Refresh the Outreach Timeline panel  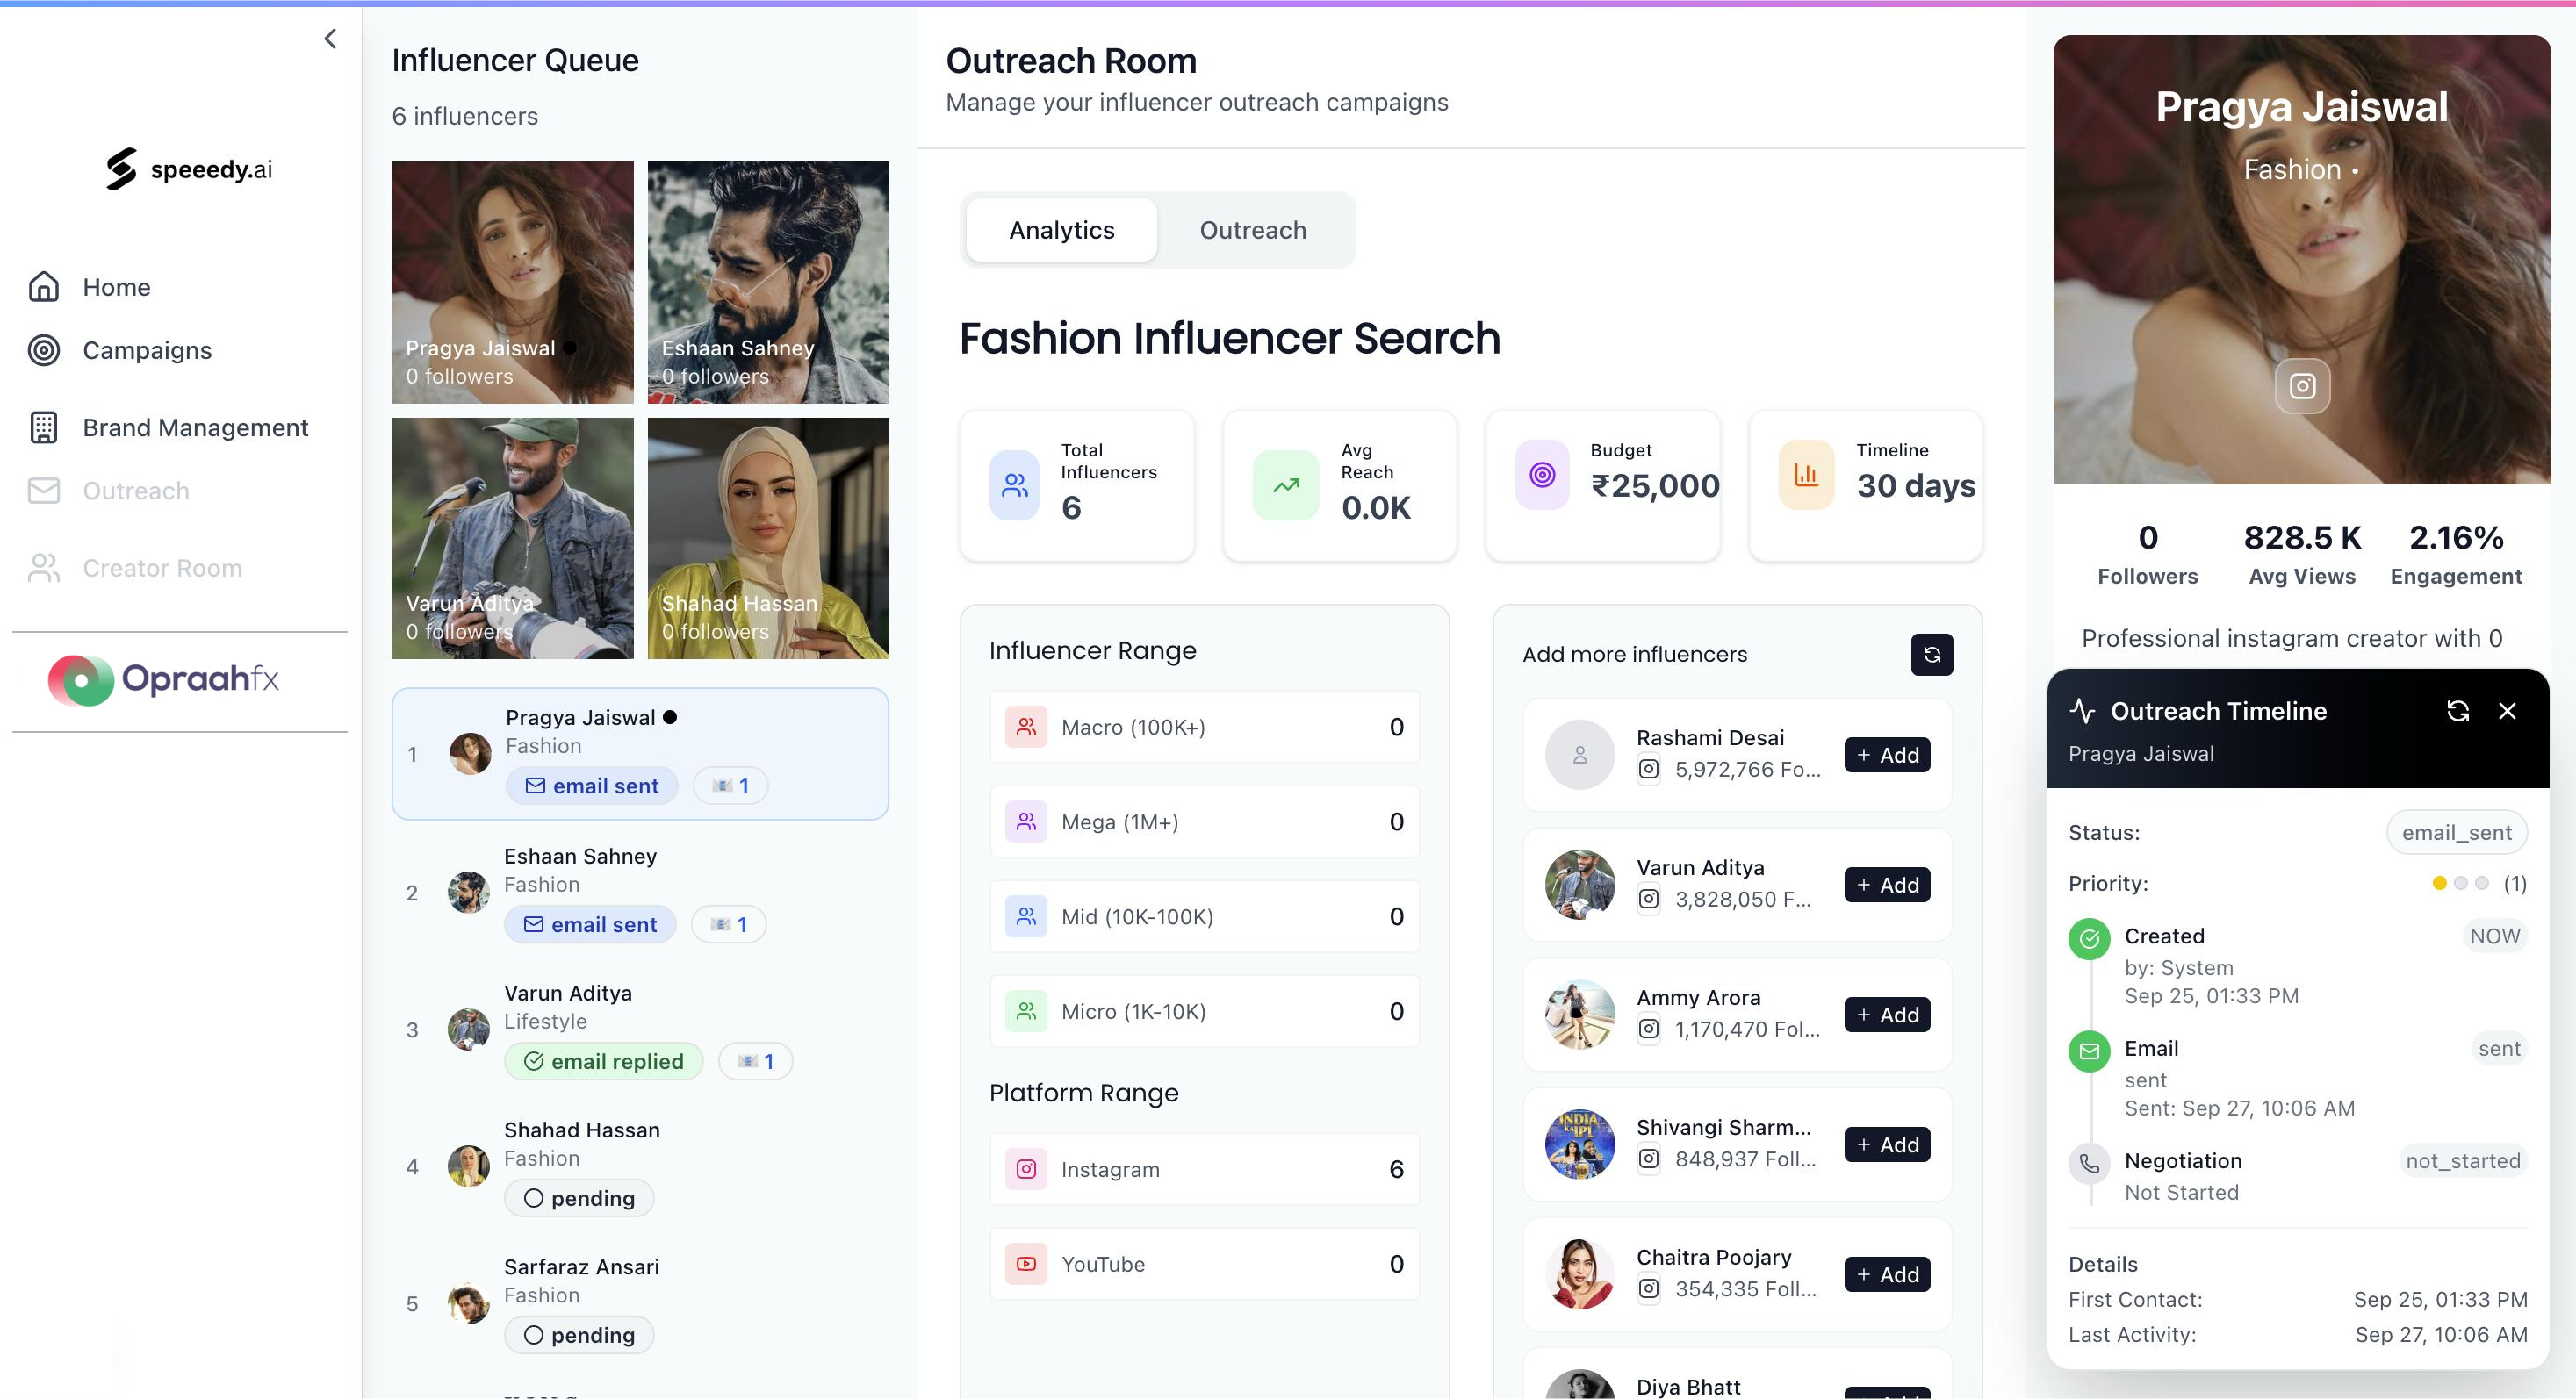pyautogui.click(x=2457, y=711)
